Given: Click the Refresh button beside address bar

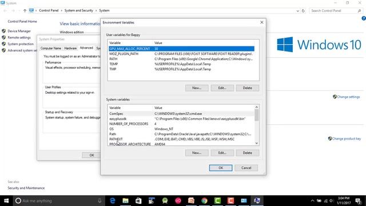Looking at the screenshot, I should 303,11.
